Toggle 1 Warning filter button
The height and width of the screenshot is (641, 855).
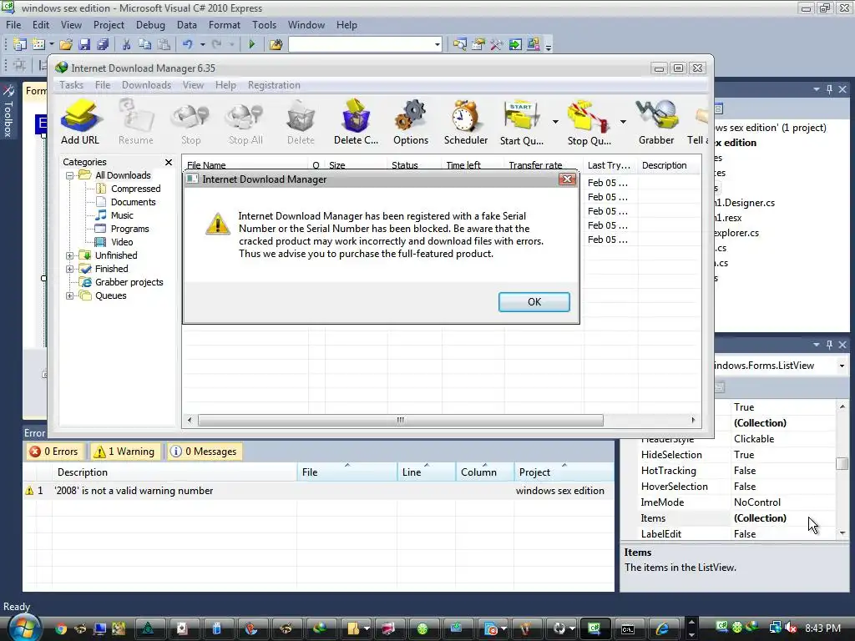(x=125, y=452)
